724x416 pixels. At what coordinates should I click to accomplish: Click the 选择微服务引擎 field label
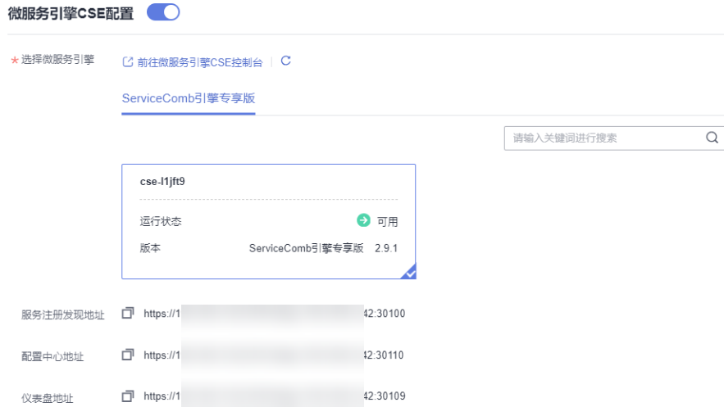(x=57, y=60)
